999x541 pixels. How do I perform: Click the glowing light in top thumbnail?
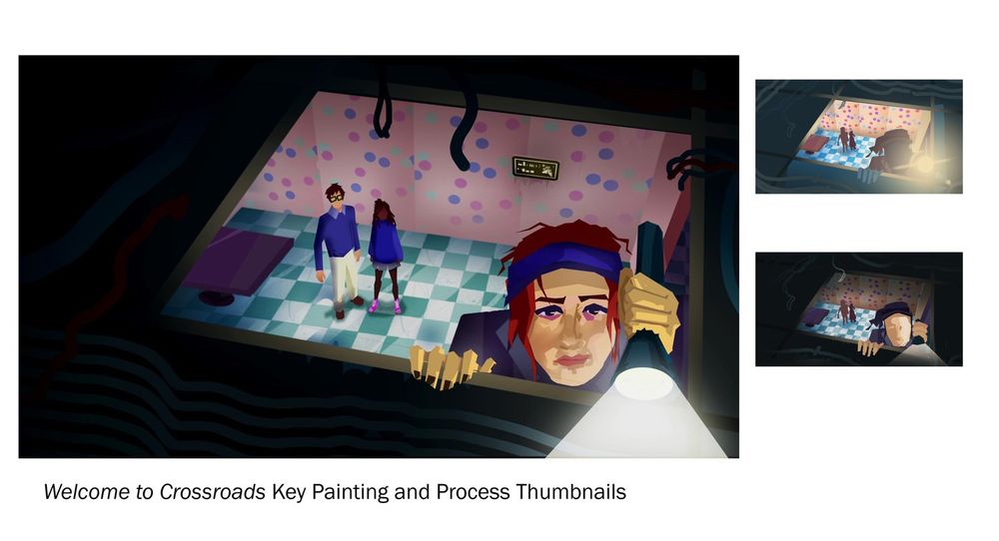923,165
